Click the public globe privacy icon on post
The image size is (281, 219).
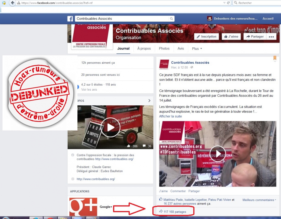[x=192, y=67]
